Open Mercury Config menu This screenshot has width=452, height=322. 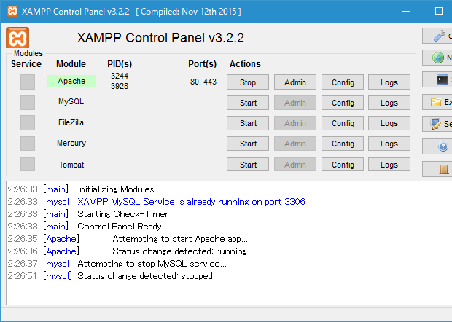point(343,144)
